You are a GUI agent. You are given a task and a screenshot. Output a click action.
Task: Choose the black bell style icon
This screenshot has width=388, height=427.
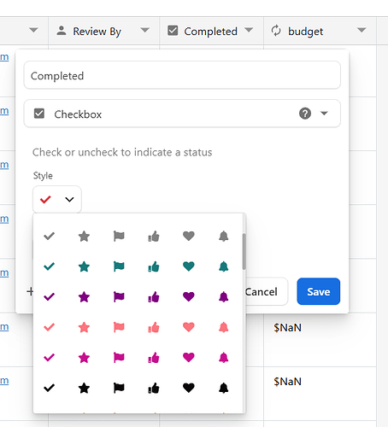coord(224,388)
